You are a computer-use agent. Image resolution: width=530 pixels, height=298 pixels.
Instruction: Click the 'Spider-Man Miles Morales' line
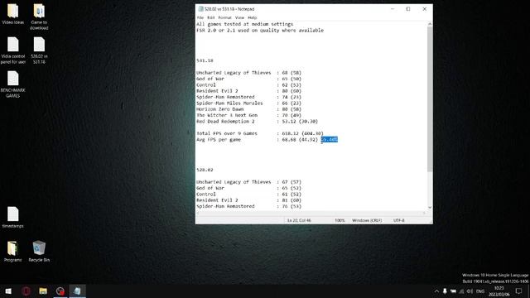coord(248,103)
